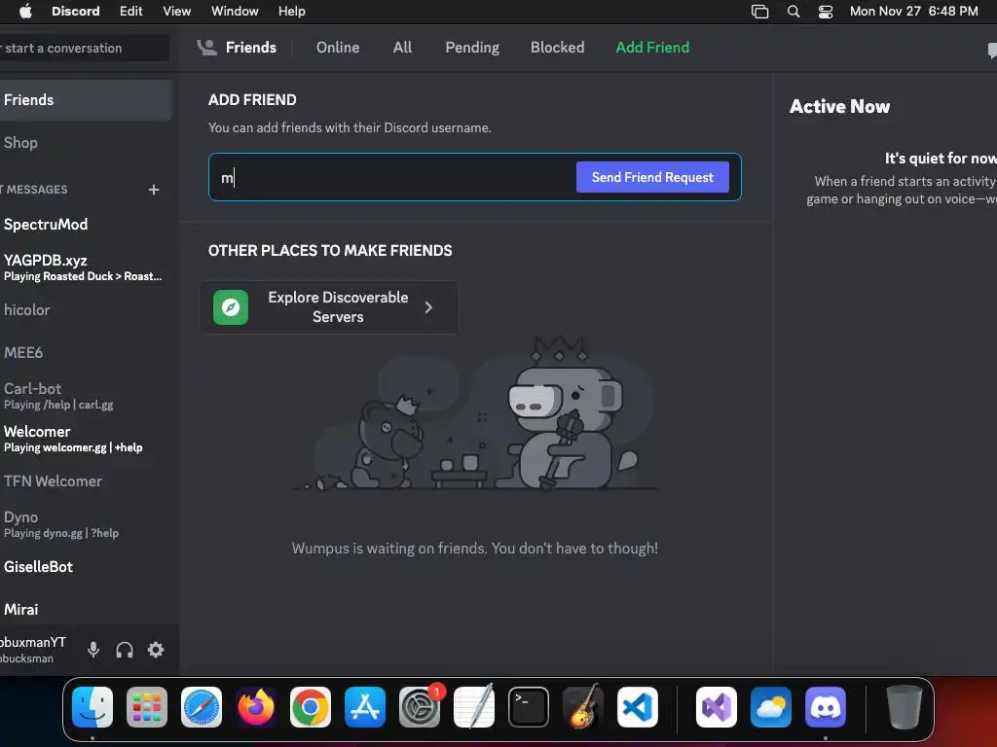
Task: Open Welcomer direct message
Action: (86, 439)
